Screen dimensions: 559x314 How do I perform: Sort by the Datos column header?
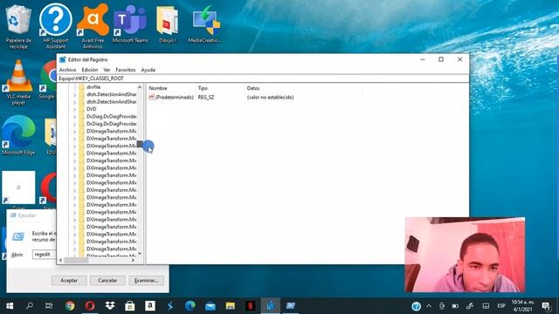pos(253,88)
